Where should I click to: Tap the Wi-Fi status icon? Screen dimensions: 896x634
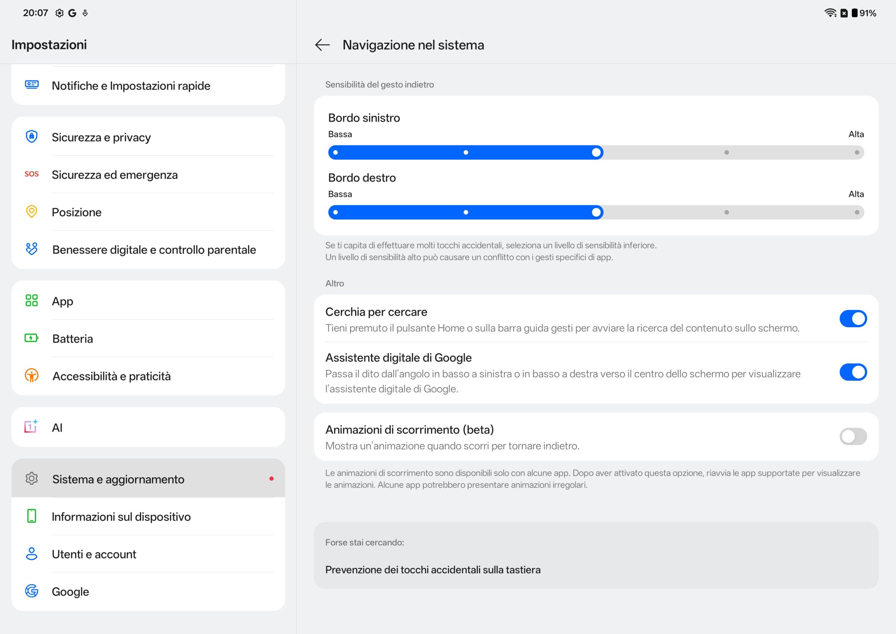coord(830,13)
